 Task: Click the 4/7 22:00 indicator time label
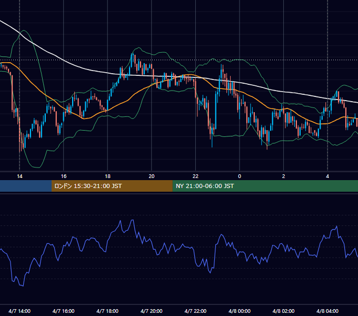(195, 311)
